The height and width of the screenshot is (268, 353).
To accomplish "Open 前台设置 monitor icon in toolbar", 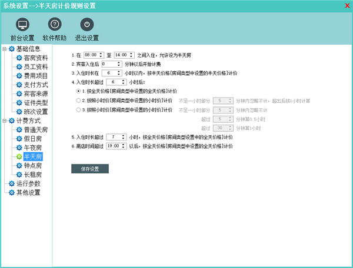I will (x=22, y=25).
